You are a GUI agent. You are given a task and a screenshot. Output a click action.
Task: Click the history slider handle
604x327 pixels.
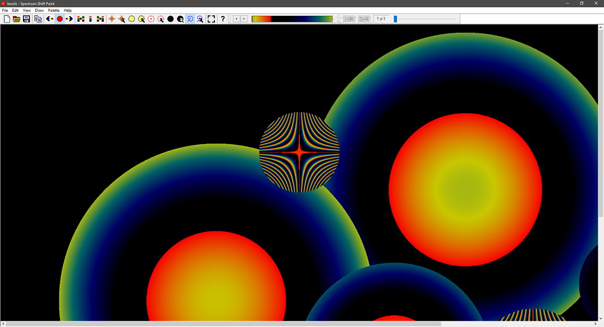coord(395,19)
